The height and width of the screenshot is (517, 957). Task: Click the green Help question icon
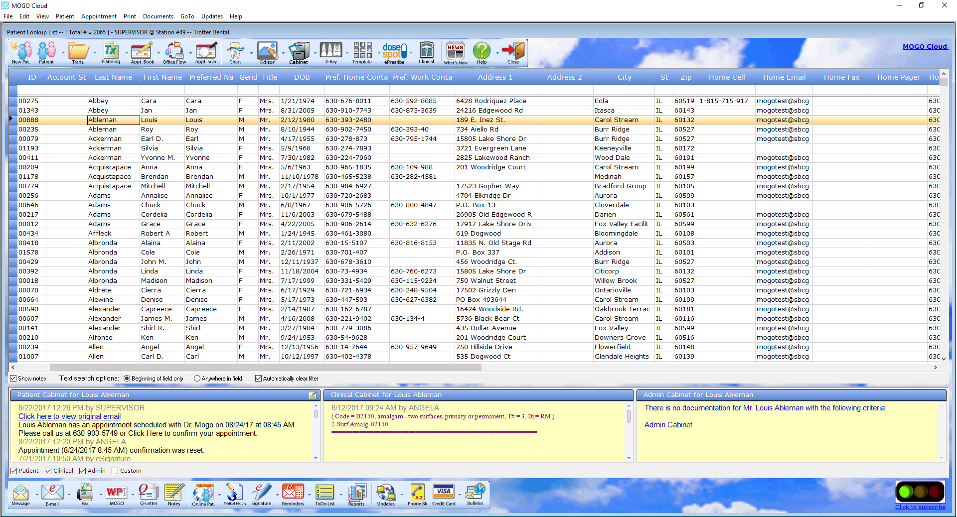[481, 53]
